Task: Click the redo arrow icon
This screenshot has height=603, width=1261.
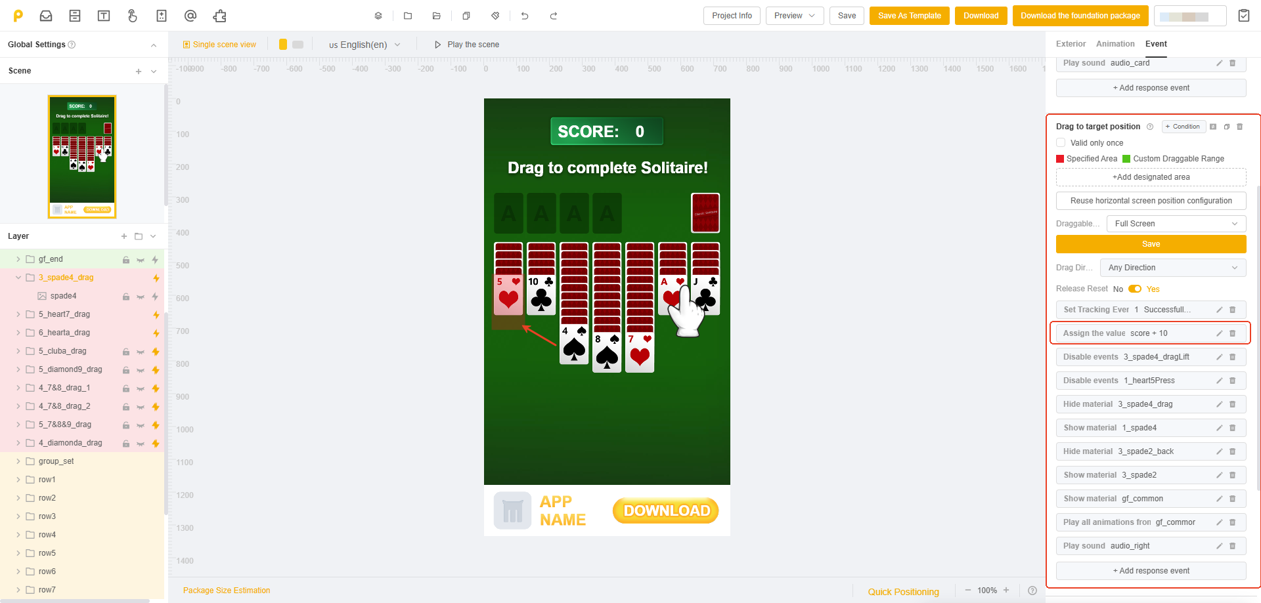Action: click(x=554, y=16)
